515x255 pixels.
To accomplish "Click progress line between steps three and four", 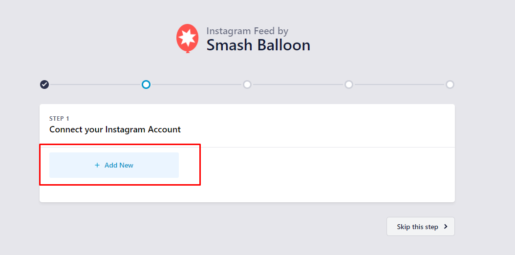I will click(x=298, y=85).
